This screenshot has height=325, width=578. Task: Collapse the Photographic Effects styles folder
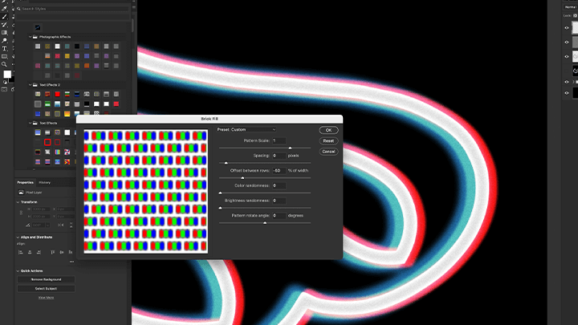tap(31, 37)
